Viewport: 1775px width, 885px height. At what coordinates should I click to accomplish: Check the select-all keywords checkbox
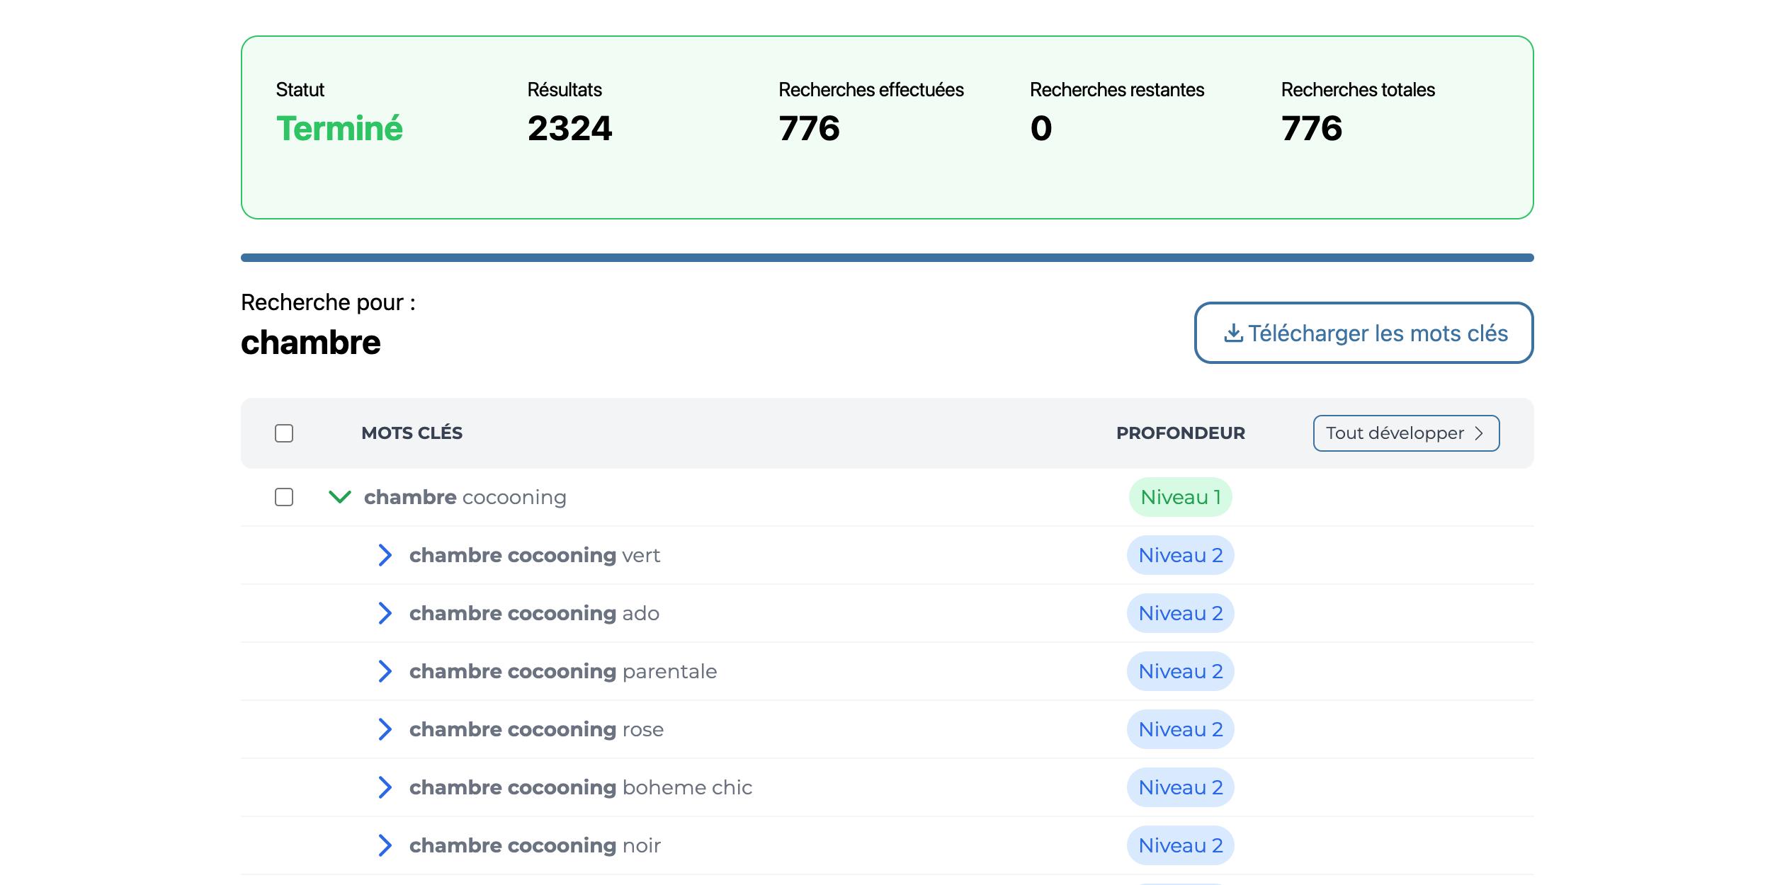(284, 433)
